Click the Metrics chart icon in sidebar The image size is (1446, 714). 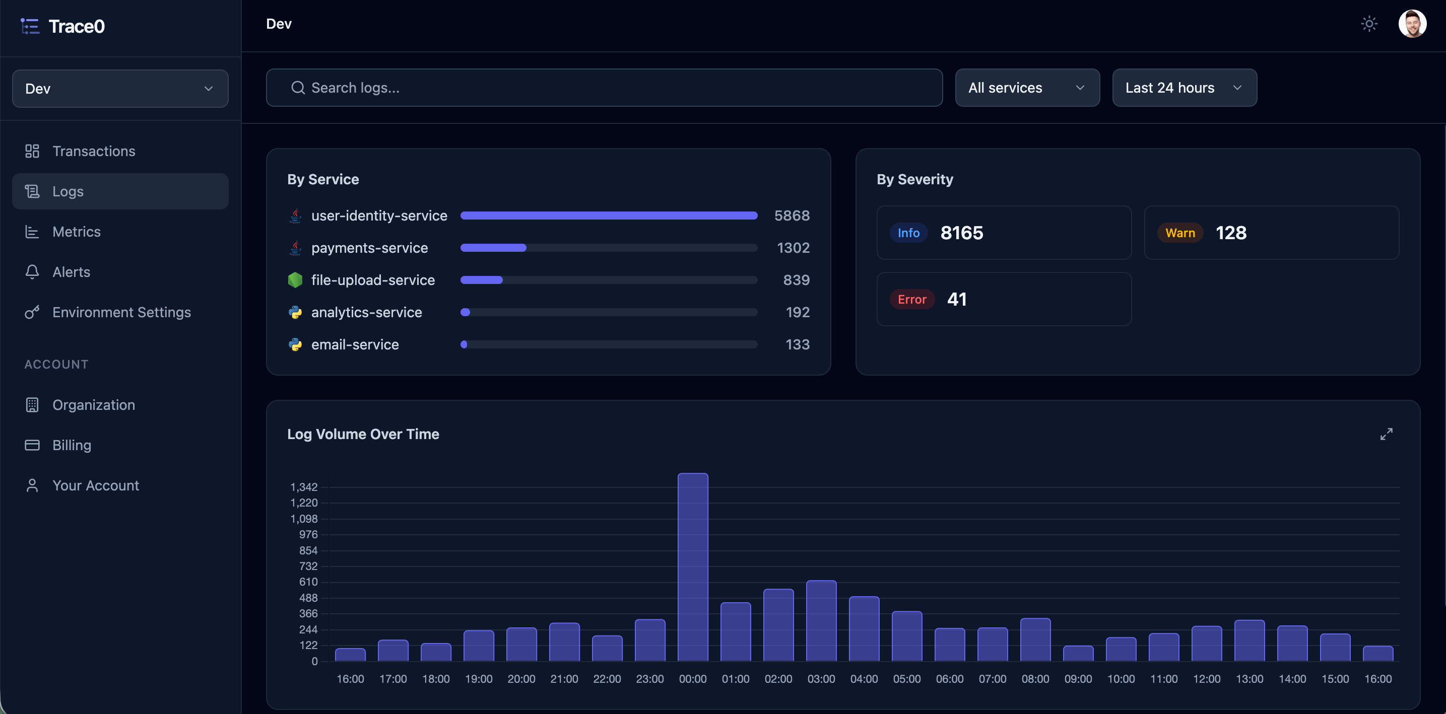point(32,232)
